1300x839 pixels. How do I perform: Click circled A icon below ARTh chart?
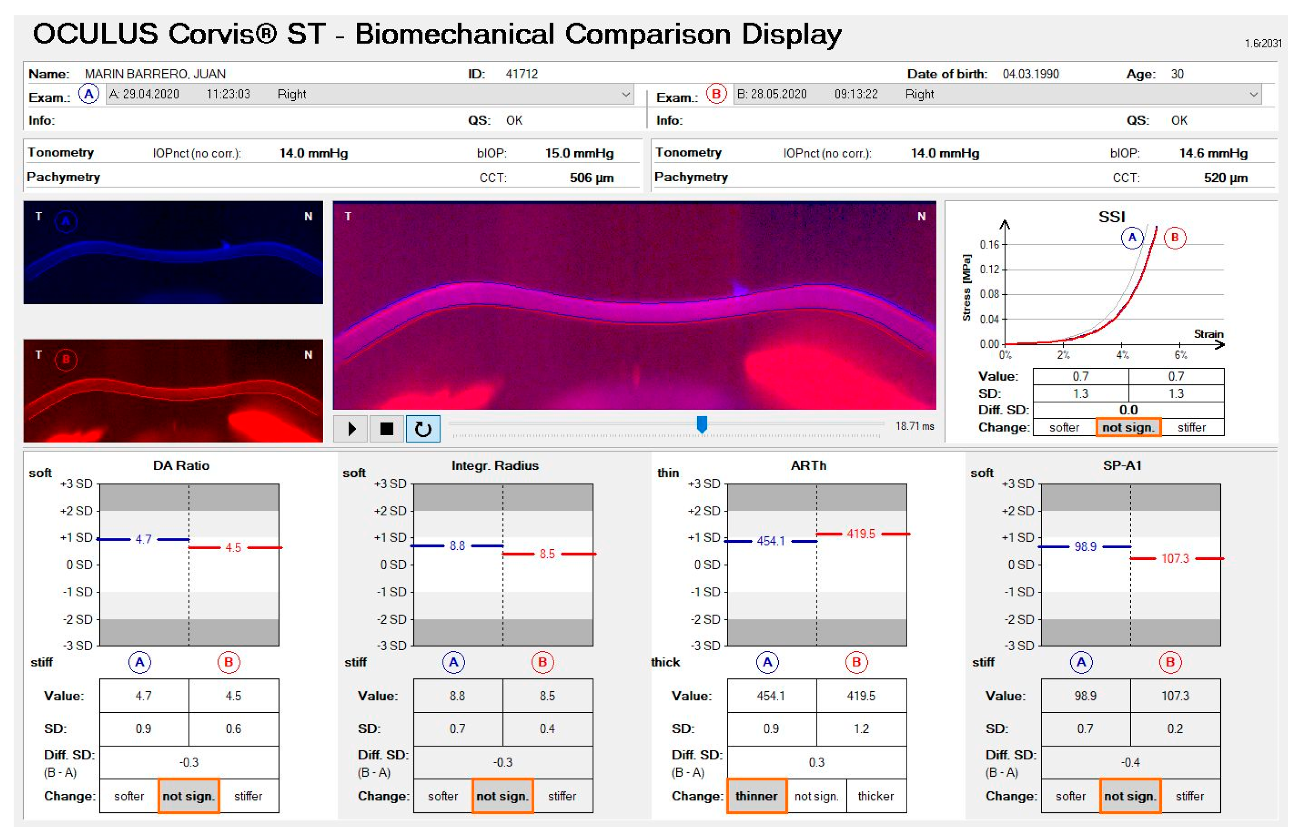click(767, 663)
